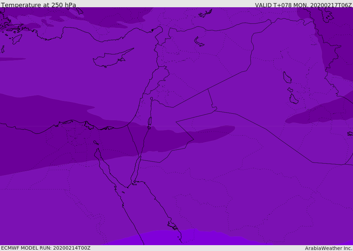Screen dimensions: 353x251
Task: Click the ECMWF MODEL RUN text
Action: click(x=46, y=248)
